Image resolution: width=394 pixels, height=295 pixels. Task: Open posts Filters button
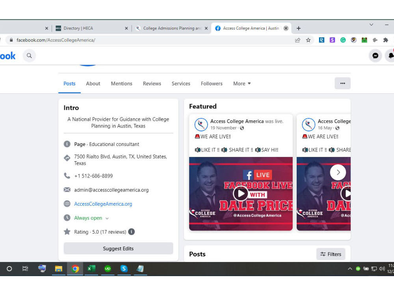[331, 254]
